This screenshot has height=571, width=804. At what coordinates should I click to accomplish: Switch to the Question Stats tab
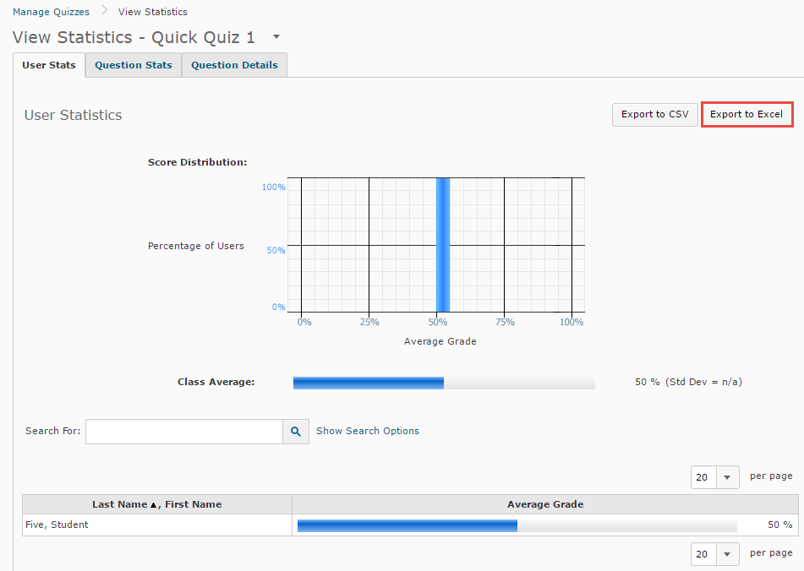(x=134, y=65)
